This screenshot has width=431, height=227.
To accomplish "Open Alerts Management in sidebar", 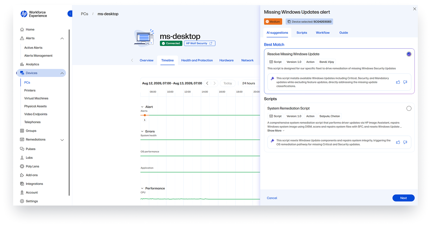I will point(38,56).
